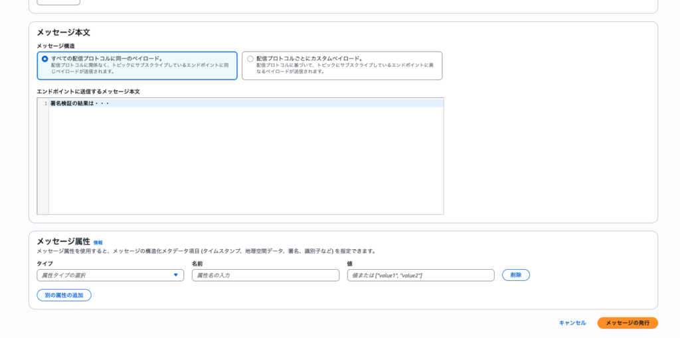
Task: Click the 名前 attribute name input field
Action: point(265,275)
